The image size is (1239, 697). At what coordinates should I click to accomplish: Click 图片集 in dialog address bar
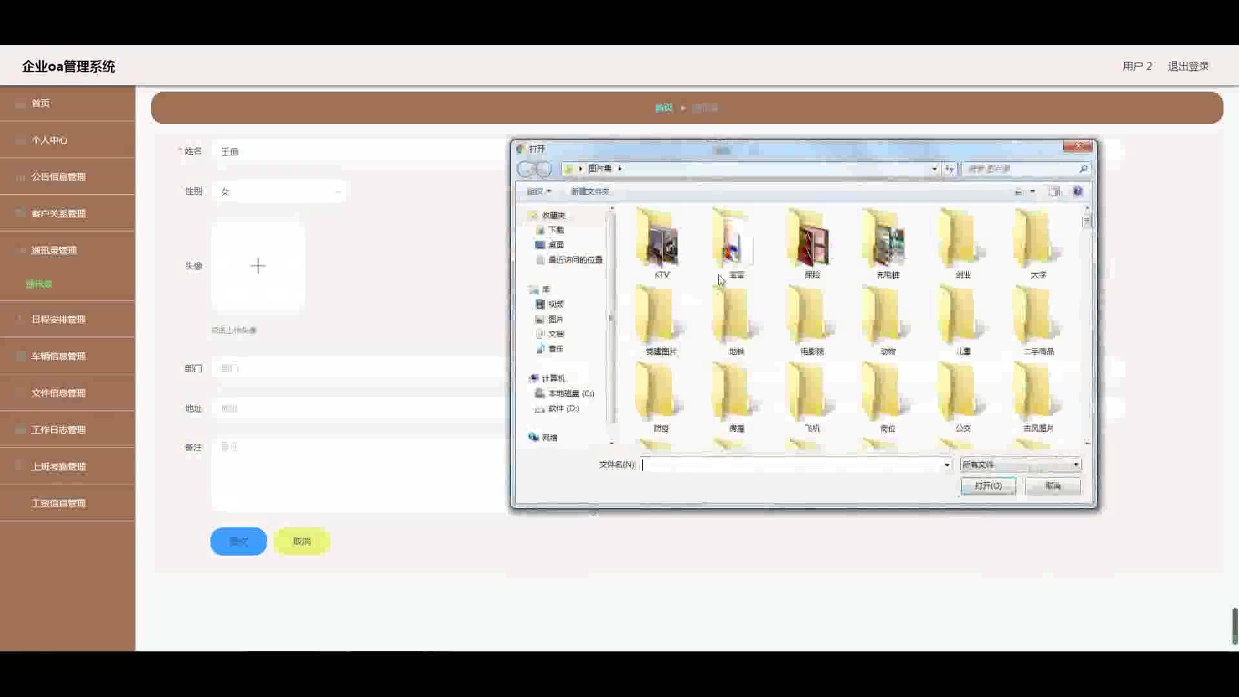[x=599, y=168]
